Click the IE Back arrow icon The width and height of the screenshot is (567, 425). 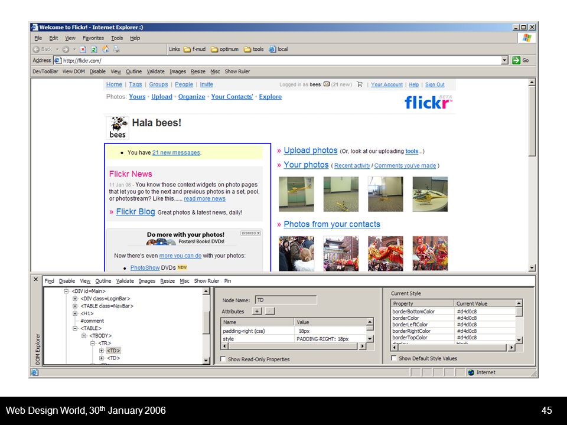pyautogui.click(x=36, y=49)
